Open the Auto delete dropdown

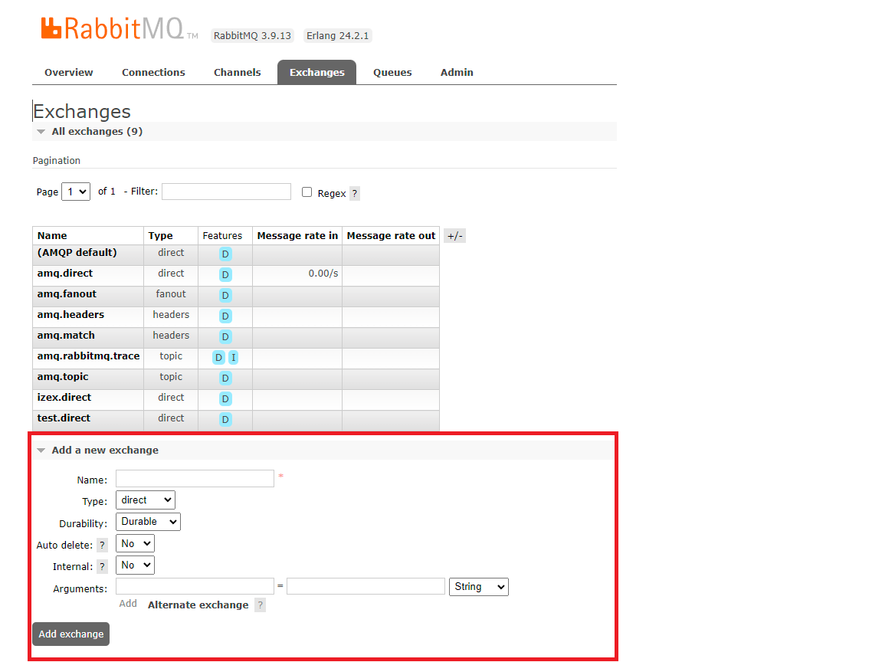pyautogui.click(x=135, y=543)
